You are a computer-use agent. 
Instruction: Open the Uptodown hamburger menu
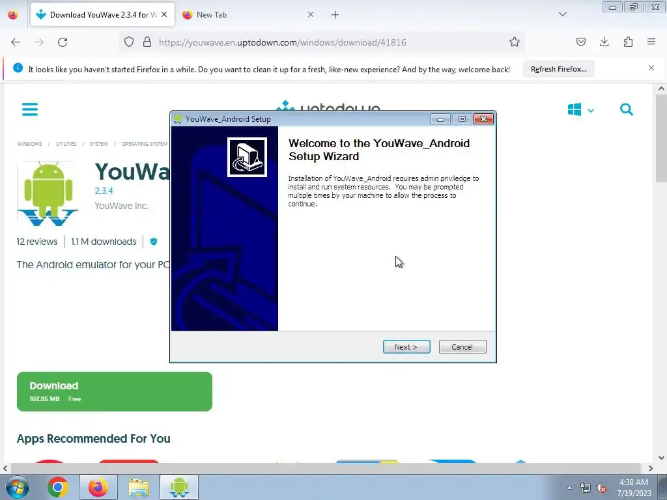[30, 109]
